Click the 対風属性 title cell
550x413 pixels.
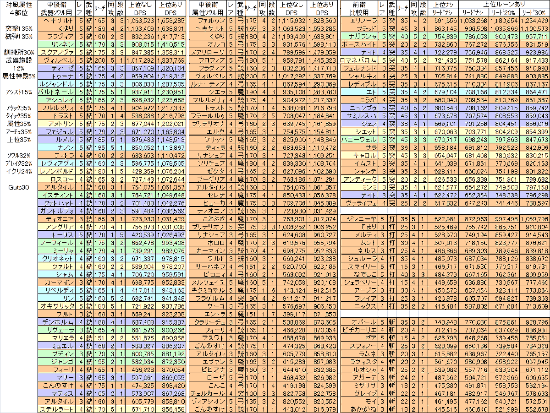point(19,4)
